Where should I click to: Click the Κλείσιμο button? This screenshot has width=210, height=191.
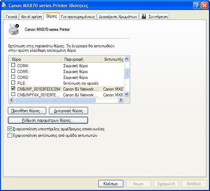point(111,184)
